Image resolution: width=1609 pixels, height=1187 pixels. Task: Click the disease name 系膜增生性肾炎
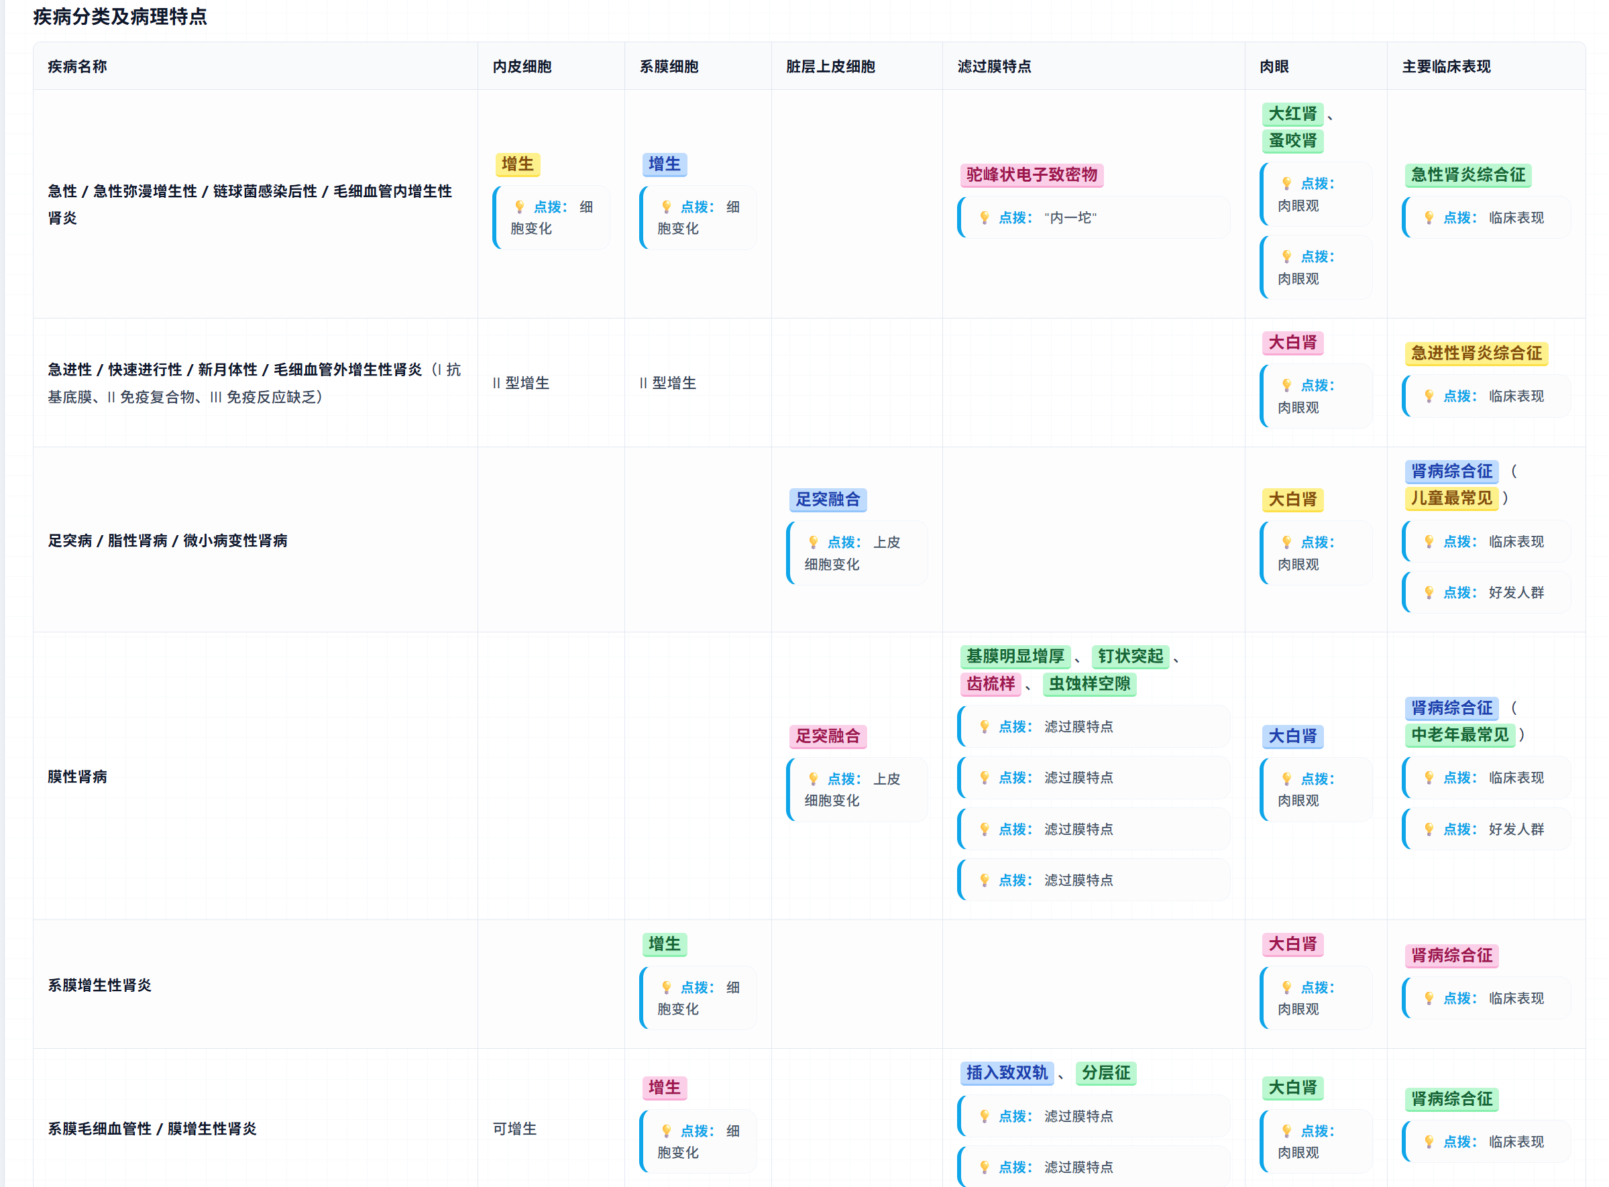[x=100, y=985]
